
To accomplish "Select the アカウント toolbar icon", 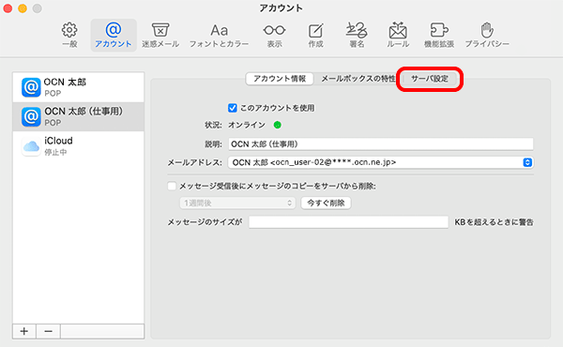I will (114, 35).
